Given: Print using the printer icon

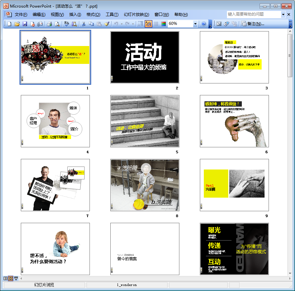Looking at the screenshot, I should [x=50, y=24].
